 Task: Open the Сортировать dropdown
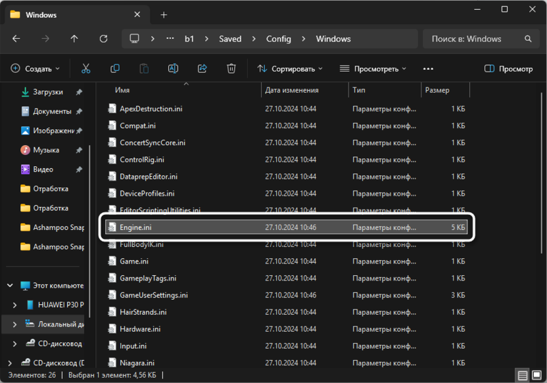(290, 68)
